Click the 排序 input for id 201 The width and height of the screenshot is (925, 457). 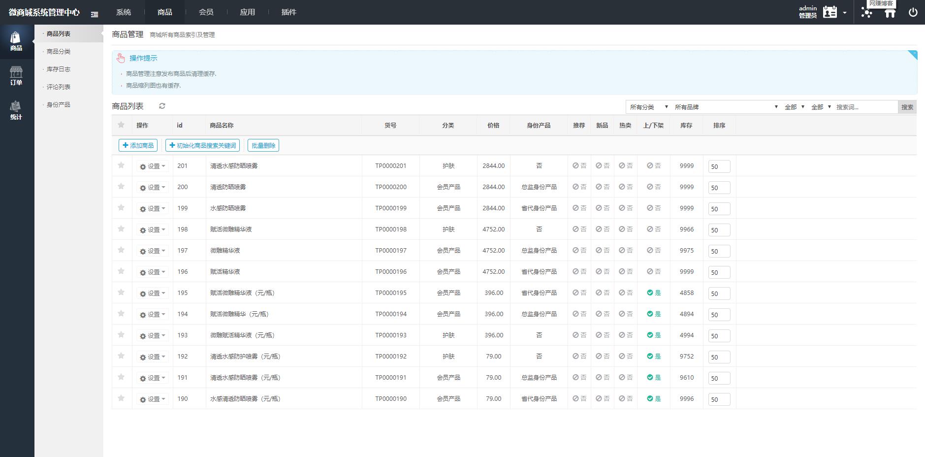tap(719, 166)
